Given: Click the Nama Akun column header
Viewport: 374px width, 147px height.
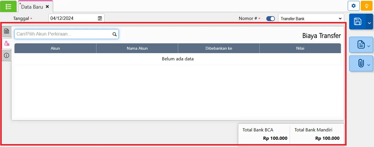Looking at the screenshot, I should pyautogui.click(x=137, y=48).
